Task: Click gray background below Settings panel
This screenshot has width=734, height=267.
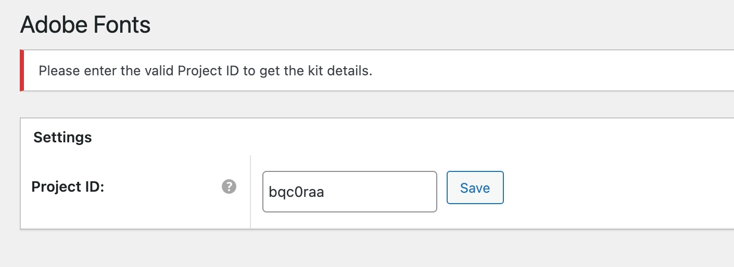Action: (364, 249)
